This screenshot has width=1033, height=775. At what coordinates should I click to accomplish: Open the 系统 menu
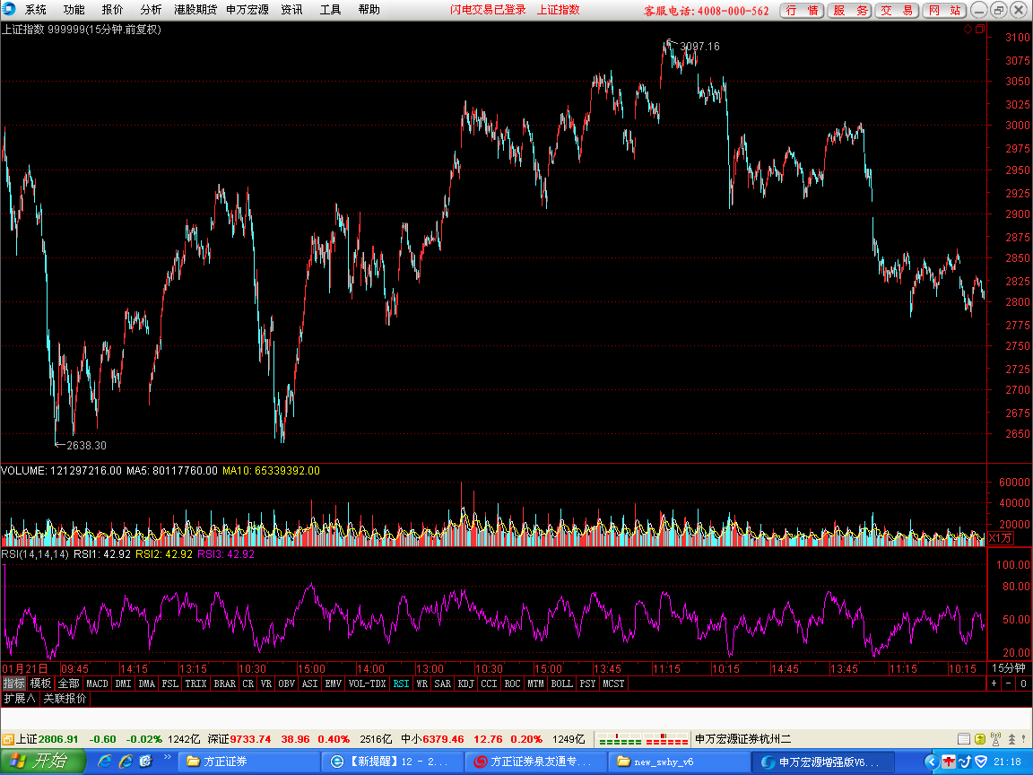pyautogui.click(x=36, y=10)
